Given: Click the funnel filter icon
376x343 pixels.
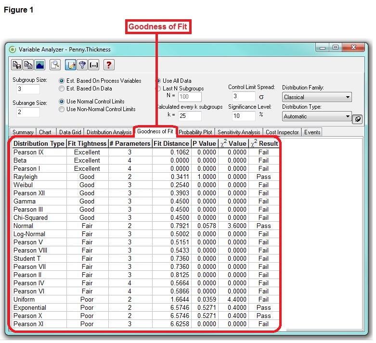Looking at the screenshot, I should pyautogui.click(x=82, y=65).
